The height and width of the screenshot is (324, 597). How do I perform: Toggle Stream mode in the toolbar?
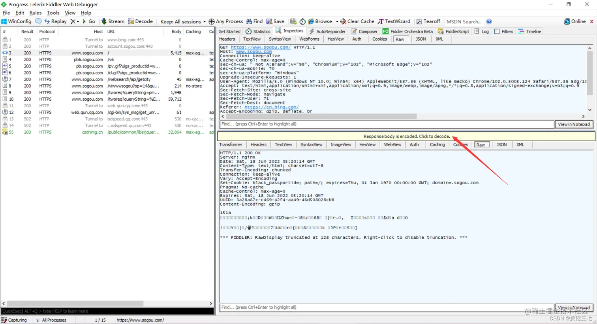pyautogui.click(x=113, y=21)
